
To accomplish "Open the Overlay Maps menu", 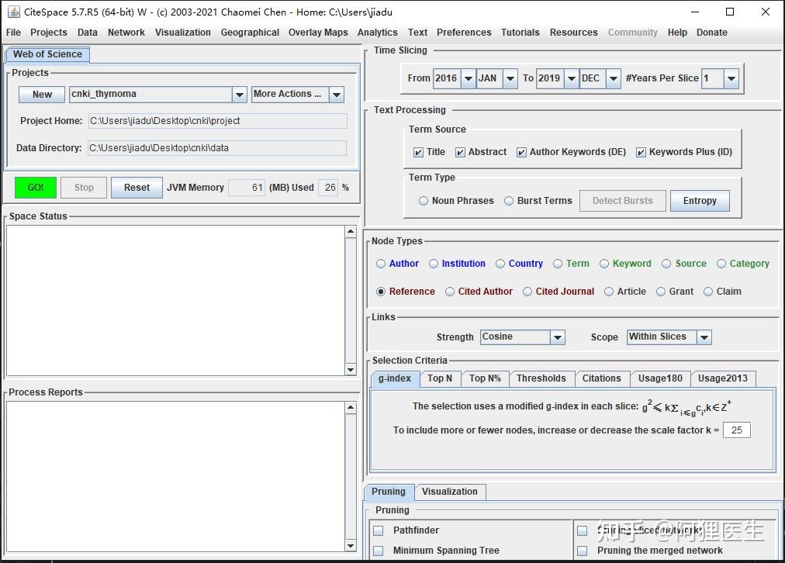I will (318, 33).
